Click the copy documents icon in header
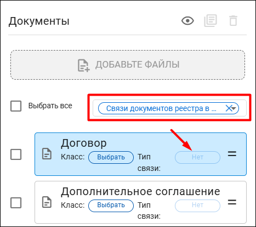 [211, 21]
